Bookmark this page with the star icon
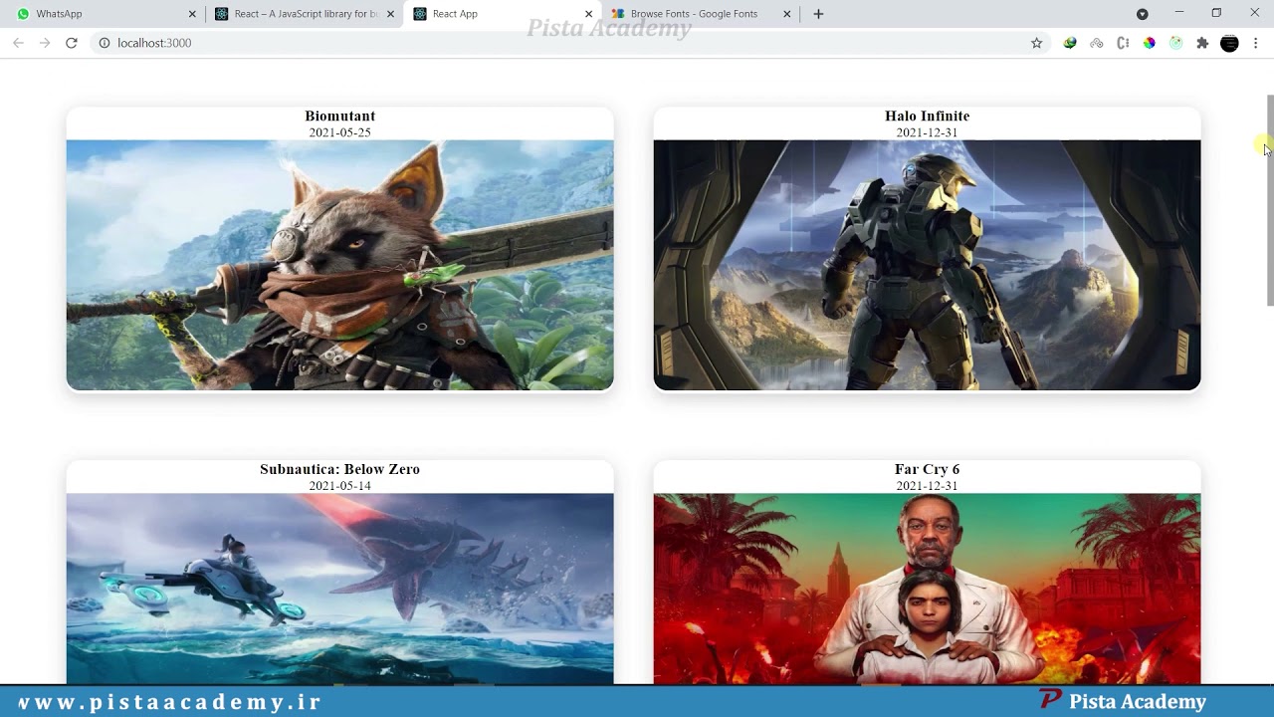The width and height of the screenshot is (1274, 717). [1036, 43]
